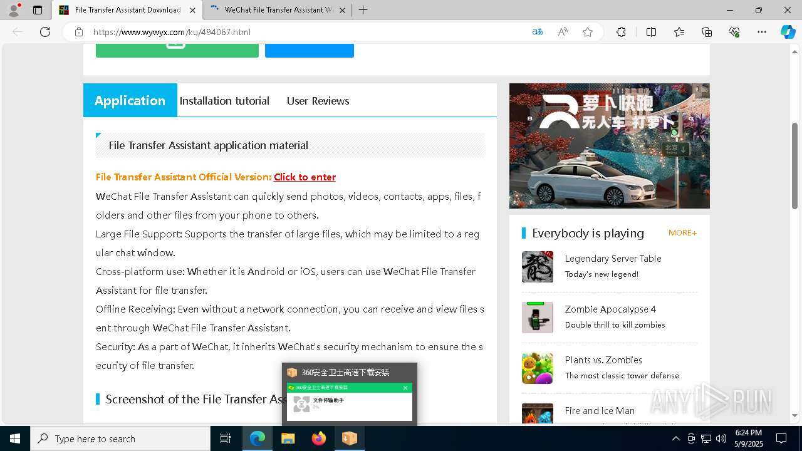Screen dimensions: 802x451
Task: Open the Extensions puzzle icon
Action: [621, 32]
